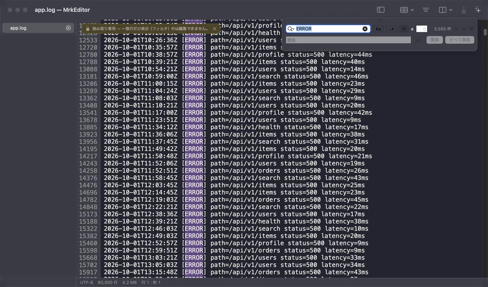Click line number 15460 in gutter
The width and height of the screenshot is (488, 287).
pos(88,243)
